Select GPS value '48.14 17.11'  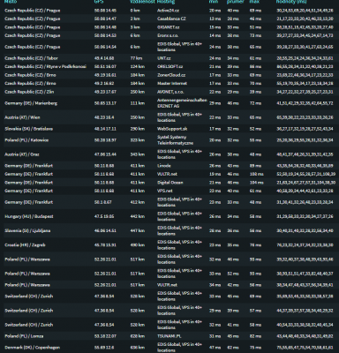[105, 129]
